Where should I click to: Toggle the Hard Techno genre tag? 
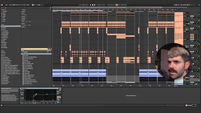tap(24, 25)
